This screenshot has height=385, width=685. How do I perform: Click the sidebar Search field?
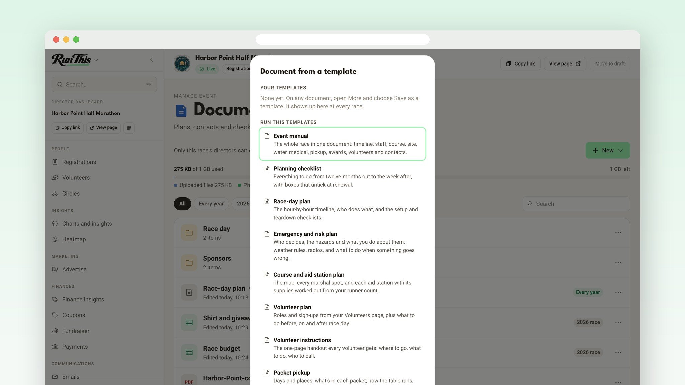coord(104,84)
